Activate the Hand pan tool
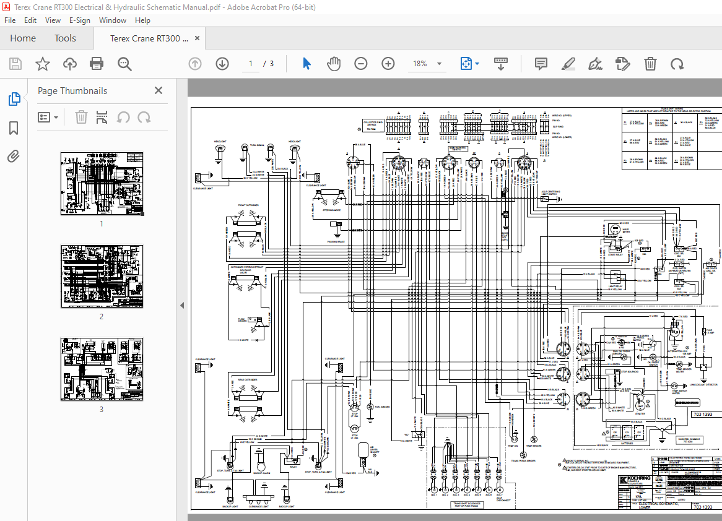This screenshot has height=521, width=722. click(334, 64)
